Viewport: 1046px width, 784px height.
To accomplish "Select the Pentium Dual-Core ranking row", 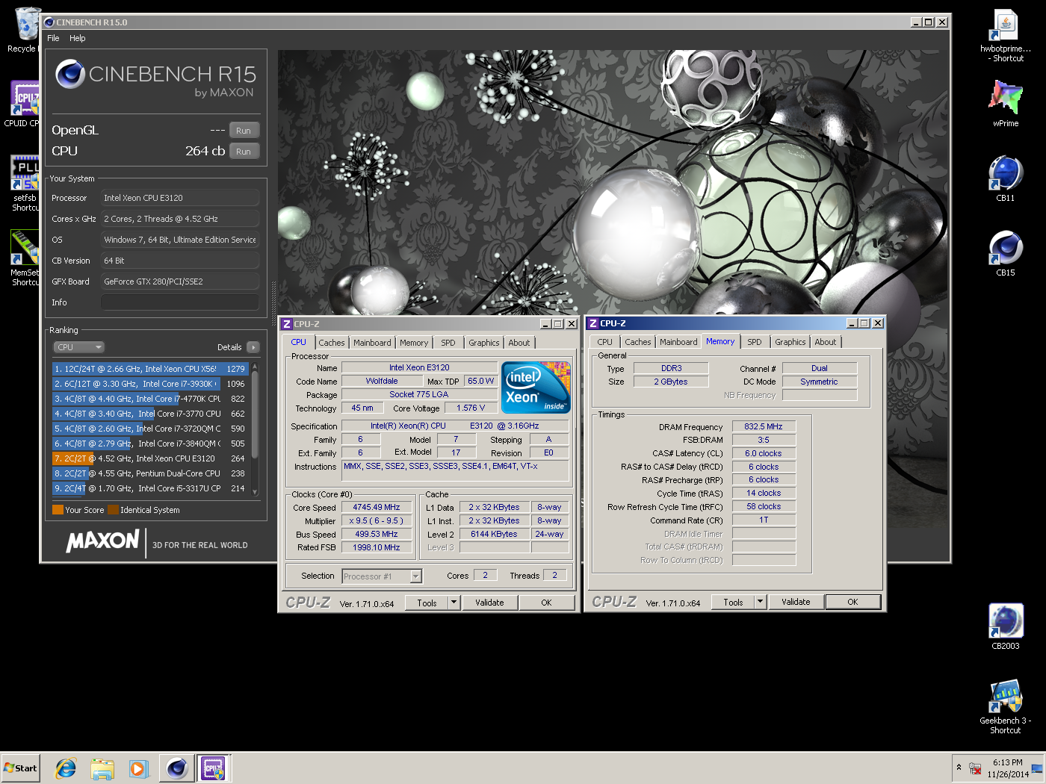I will coord(149,473).
